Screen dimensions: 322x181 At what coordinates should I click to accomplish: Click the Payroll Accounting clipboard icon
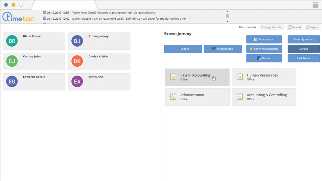173,77
